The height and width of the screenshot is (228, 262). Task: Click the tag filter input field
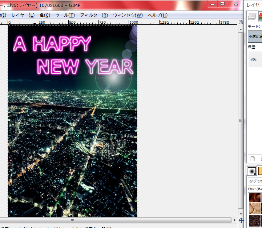(255, 181)
